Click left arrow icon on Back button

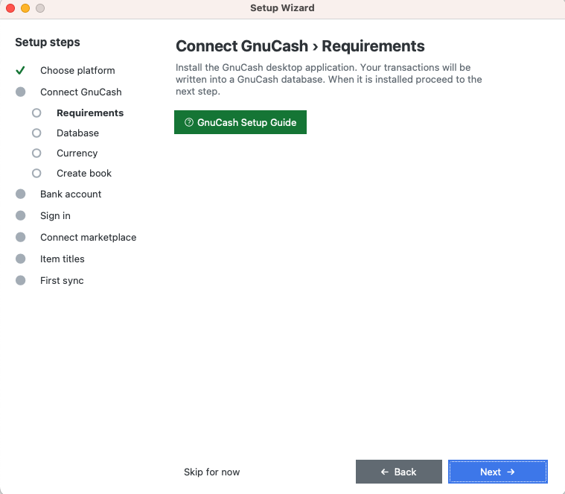coord(385,472)
